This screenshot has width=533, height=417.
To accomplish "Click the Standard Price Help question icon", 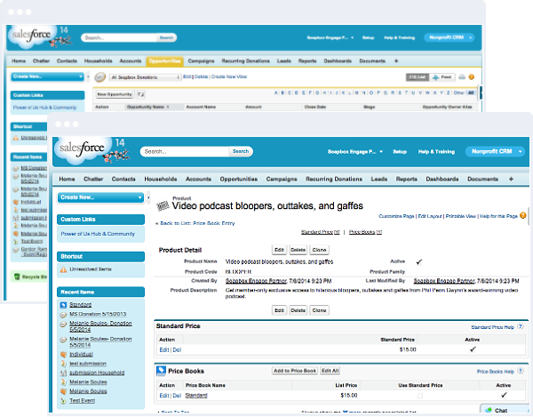I will 520,326.
